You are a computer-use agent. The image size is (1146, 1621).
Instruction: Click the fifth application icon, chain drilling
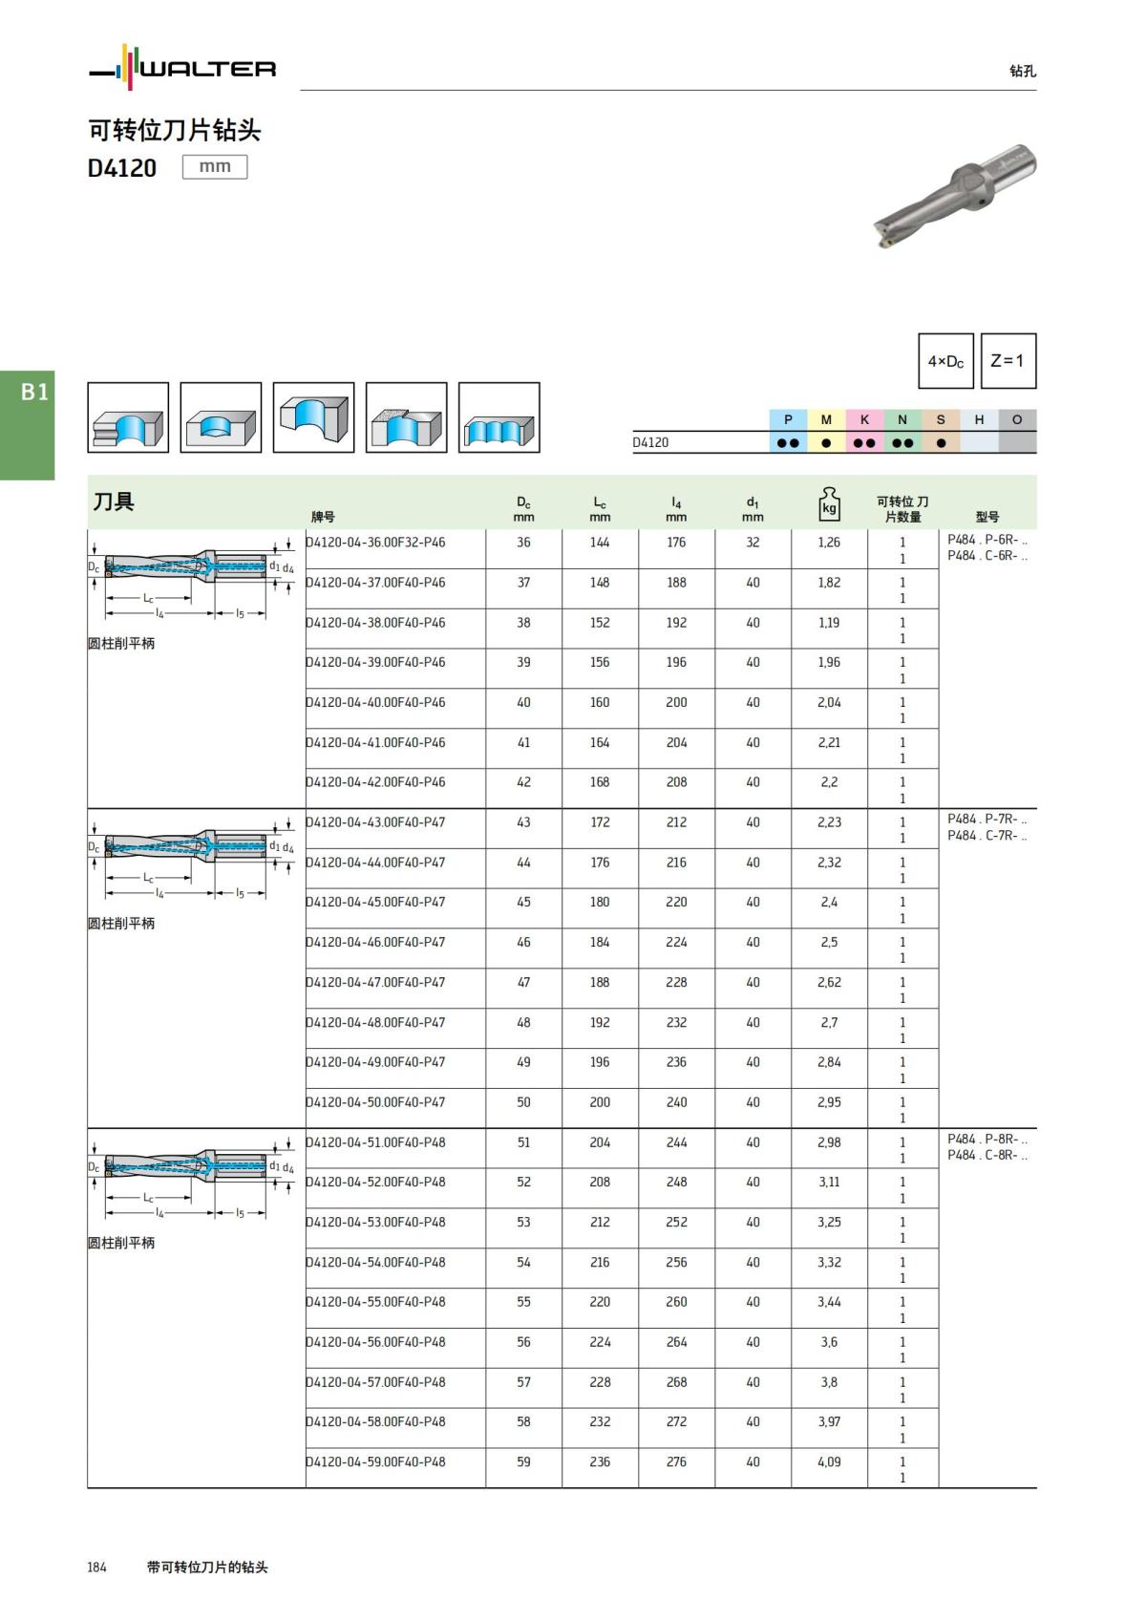pos(499,417)
